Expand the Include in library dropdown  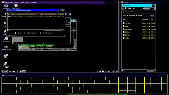(x=133, y=16)
